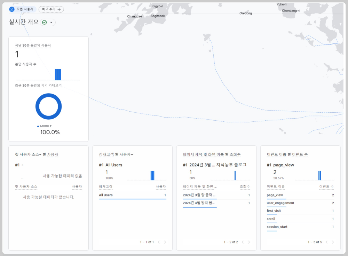348x256 pixels.
Task: Click the 첫 사용자 소스 column header
Action: [26, 187]
